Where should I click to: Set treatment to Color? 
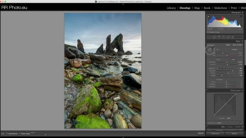228,45
